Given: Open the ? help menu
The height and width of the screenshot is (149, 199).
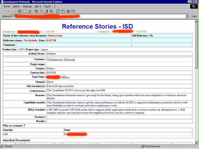Looking at the screenshot, I should (x=55, y=6).
